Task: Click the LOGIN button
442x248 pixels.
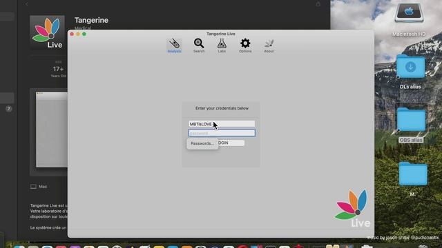Action: (231, 143)
